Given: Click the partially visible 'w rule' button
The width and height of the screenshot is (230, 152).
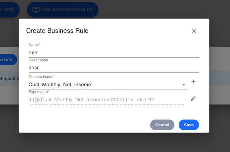Looking at the screenshot, I should tap(8, 59).
